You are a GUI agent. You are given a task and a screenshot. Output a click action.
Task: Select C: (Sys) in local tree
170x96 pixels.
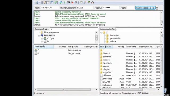50,38
